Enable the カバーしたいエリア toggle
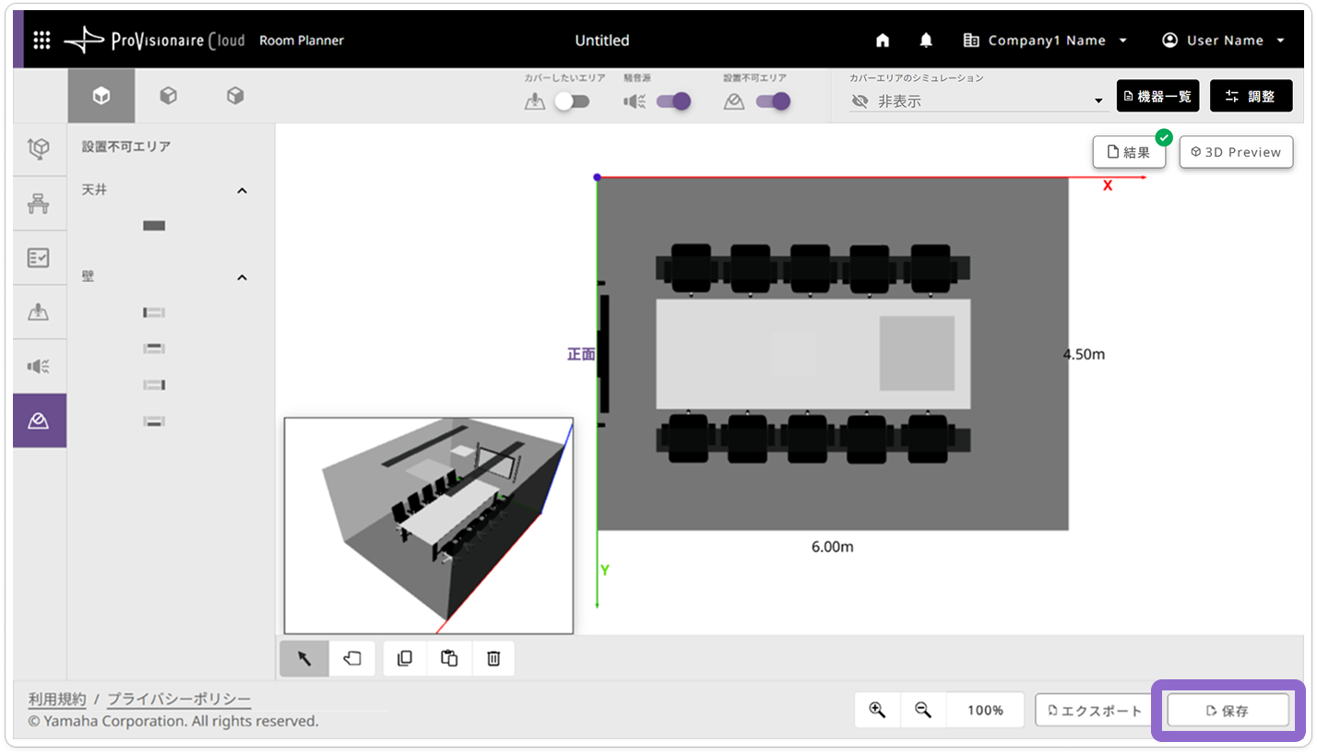This screenshot has height=754, width=1317. click(x=572, y=101)
